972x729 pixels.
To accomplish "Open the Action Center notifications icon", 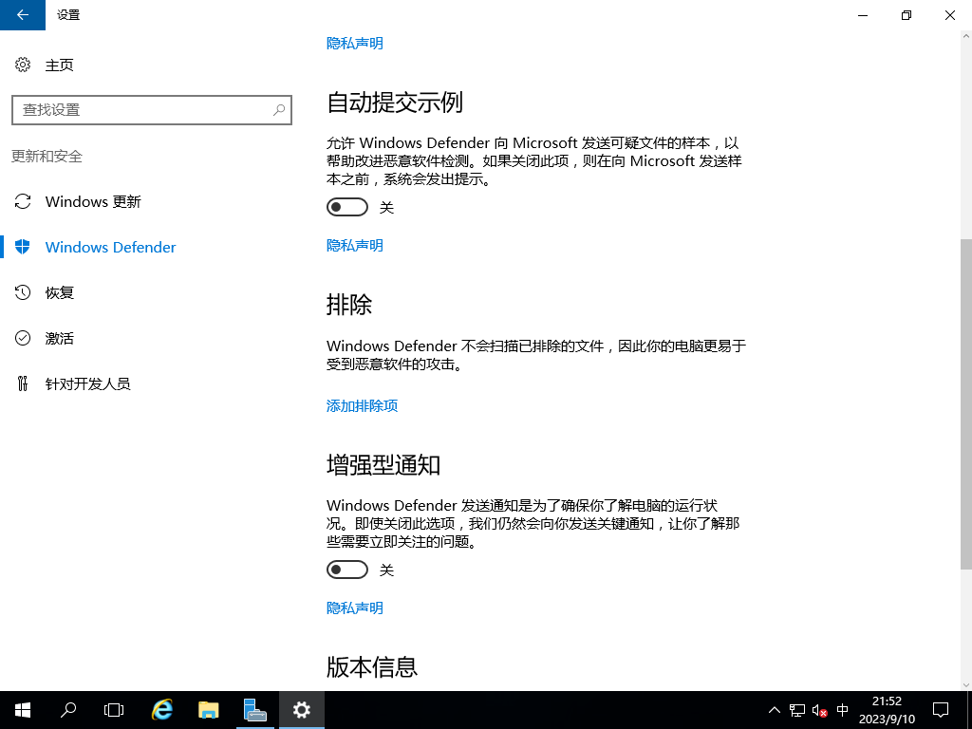I will pyautogui.click(x=941, y=710).
